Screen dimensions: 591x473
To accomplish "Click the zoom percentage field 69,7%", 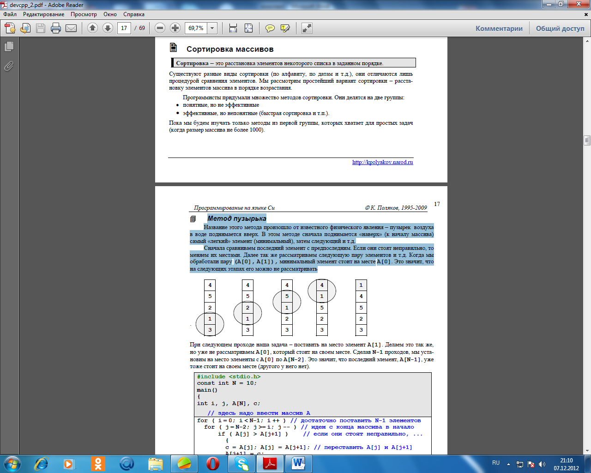I will [x=196, y=28].
